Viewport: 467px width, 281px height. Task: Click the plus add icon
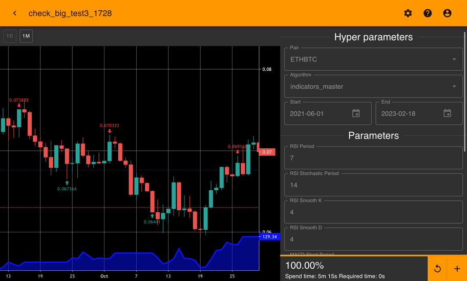coord(457,269)
